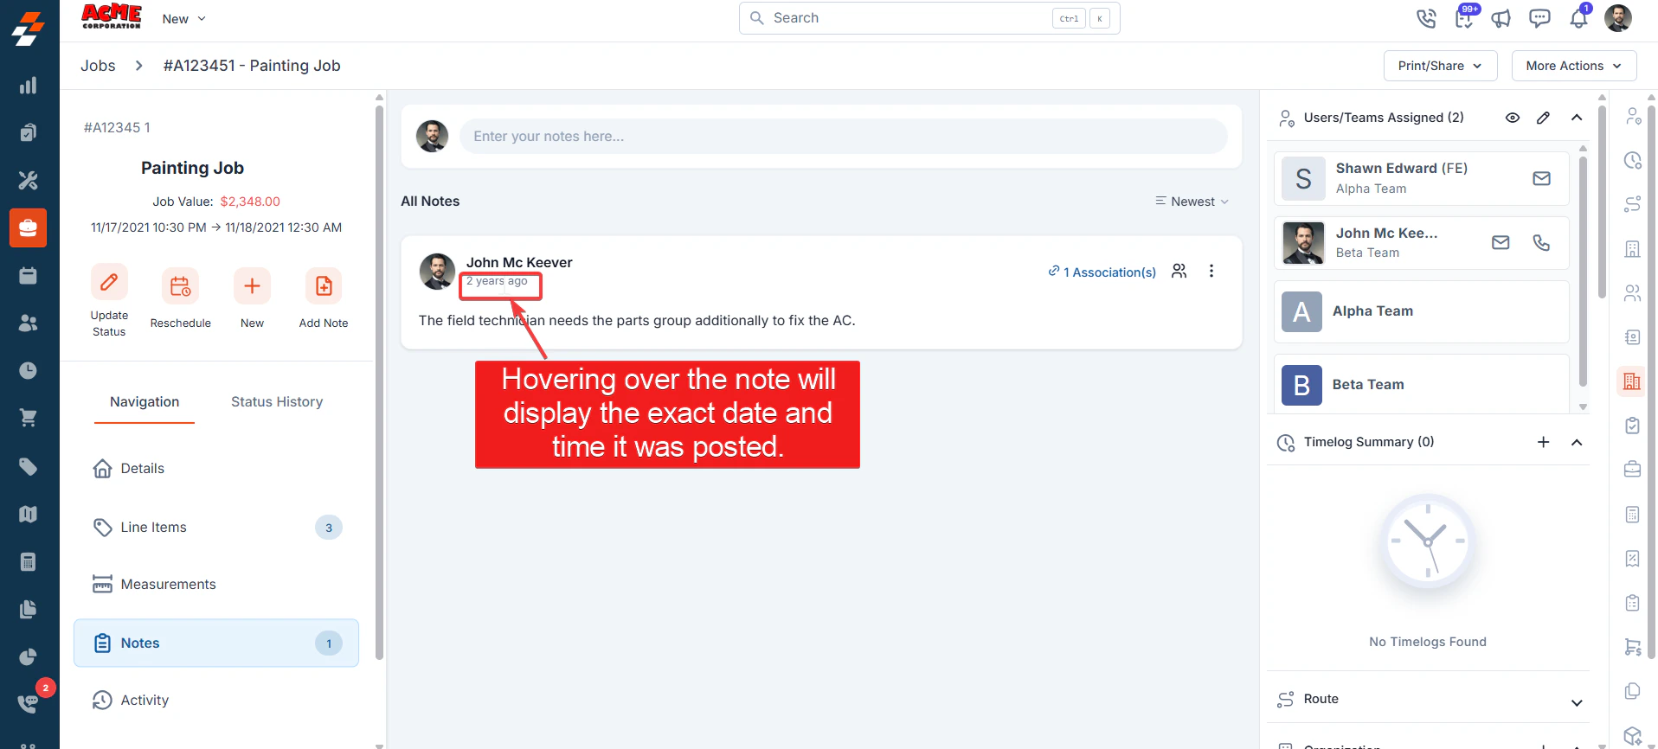Open the user profile avatar in top bar
The height and width of the screenshot is (749, 1658).
point(1617,18)
